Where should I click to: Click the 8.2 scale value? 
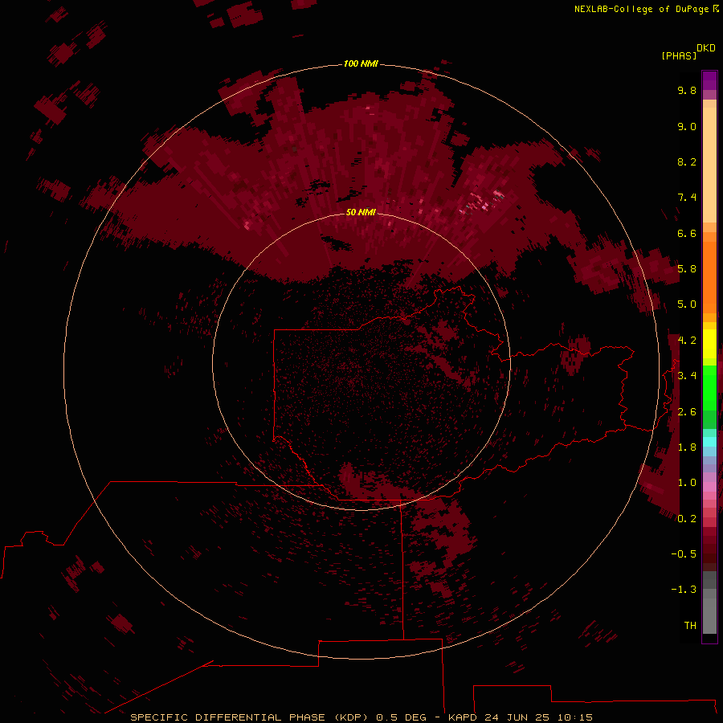click(x=687, y=161)
